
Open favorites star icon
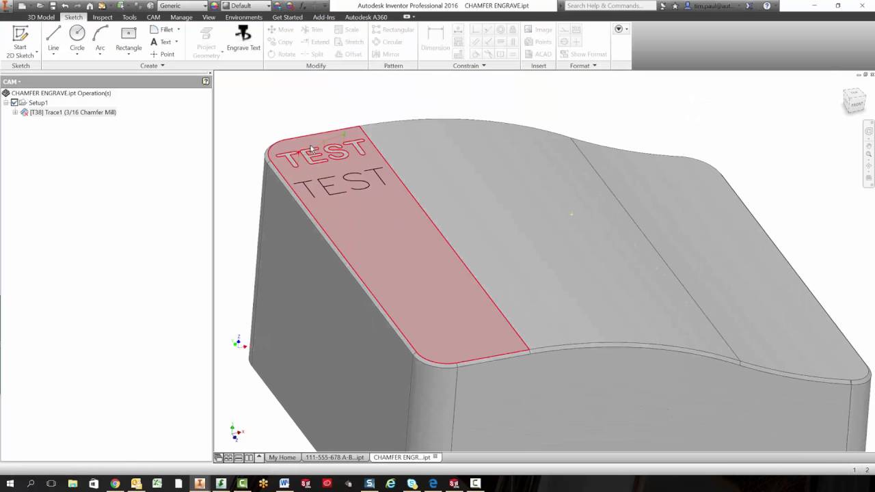click(675, 5)
